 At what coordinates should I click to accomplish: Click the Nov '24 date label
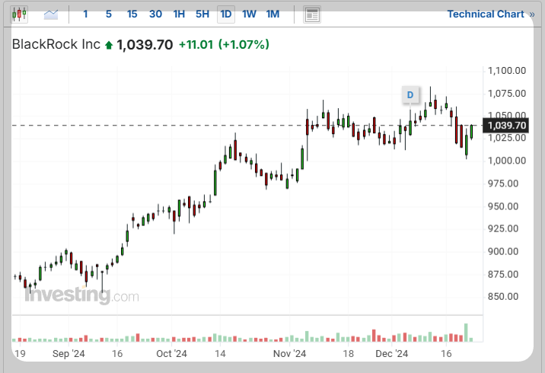289,354
